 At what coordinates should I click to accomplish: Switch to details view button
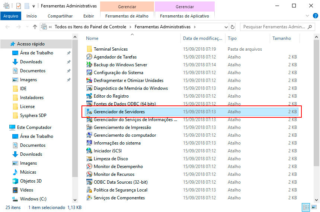tap(306, 208)
